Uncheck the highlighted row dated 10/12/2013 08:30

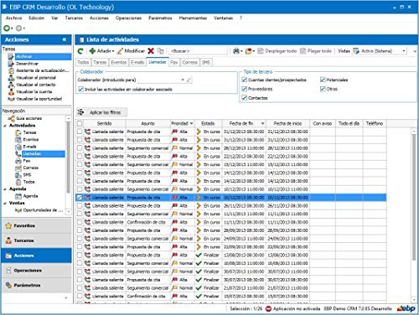pyautogui.click(x=80, y=198)
